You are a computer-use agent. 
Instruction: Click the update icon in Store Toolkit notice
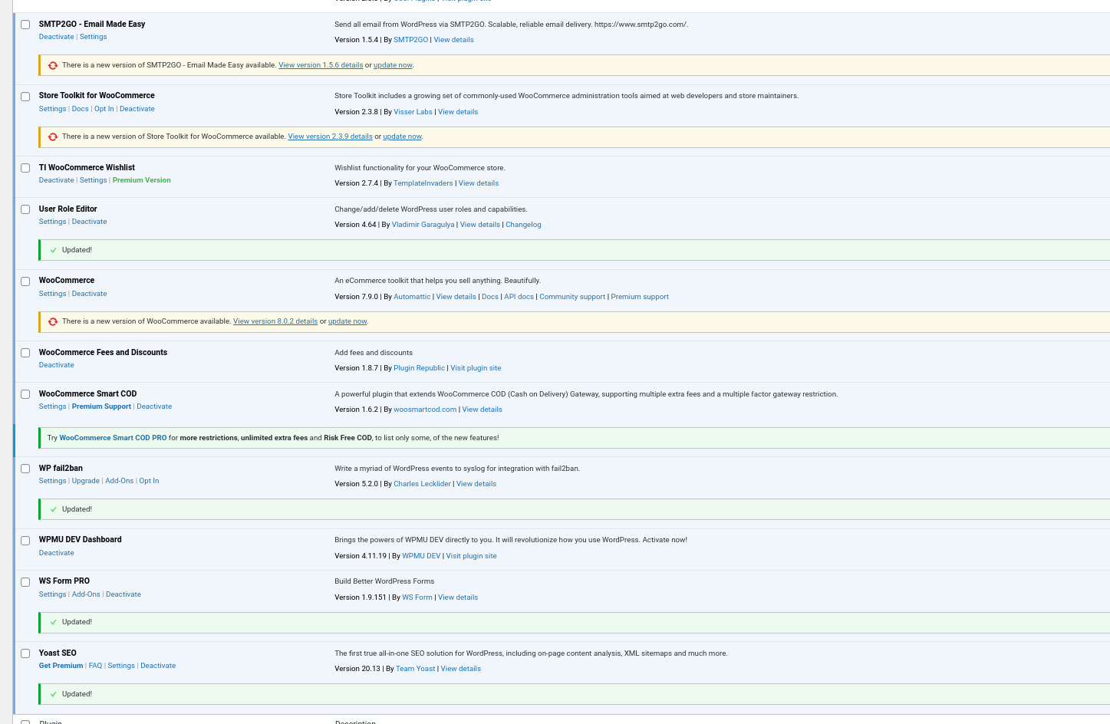tap(53, 137)
